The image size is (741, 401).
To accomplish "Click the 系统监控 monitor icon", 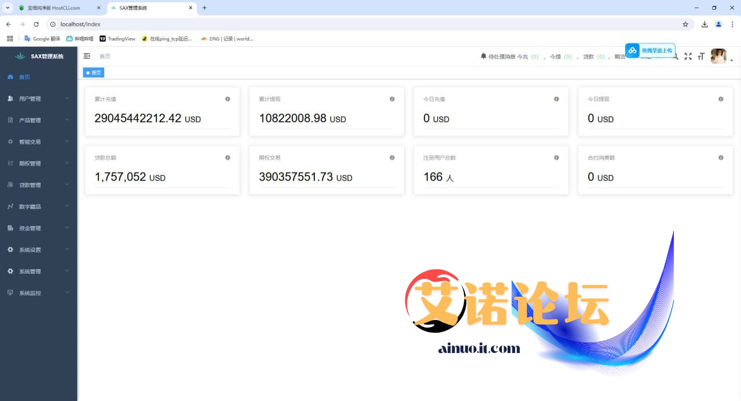I will [x=10, y=293].
